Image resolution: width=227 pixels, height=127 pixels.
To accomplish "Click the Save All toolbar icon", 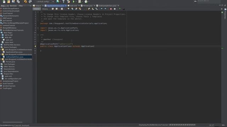I will 18,1.
